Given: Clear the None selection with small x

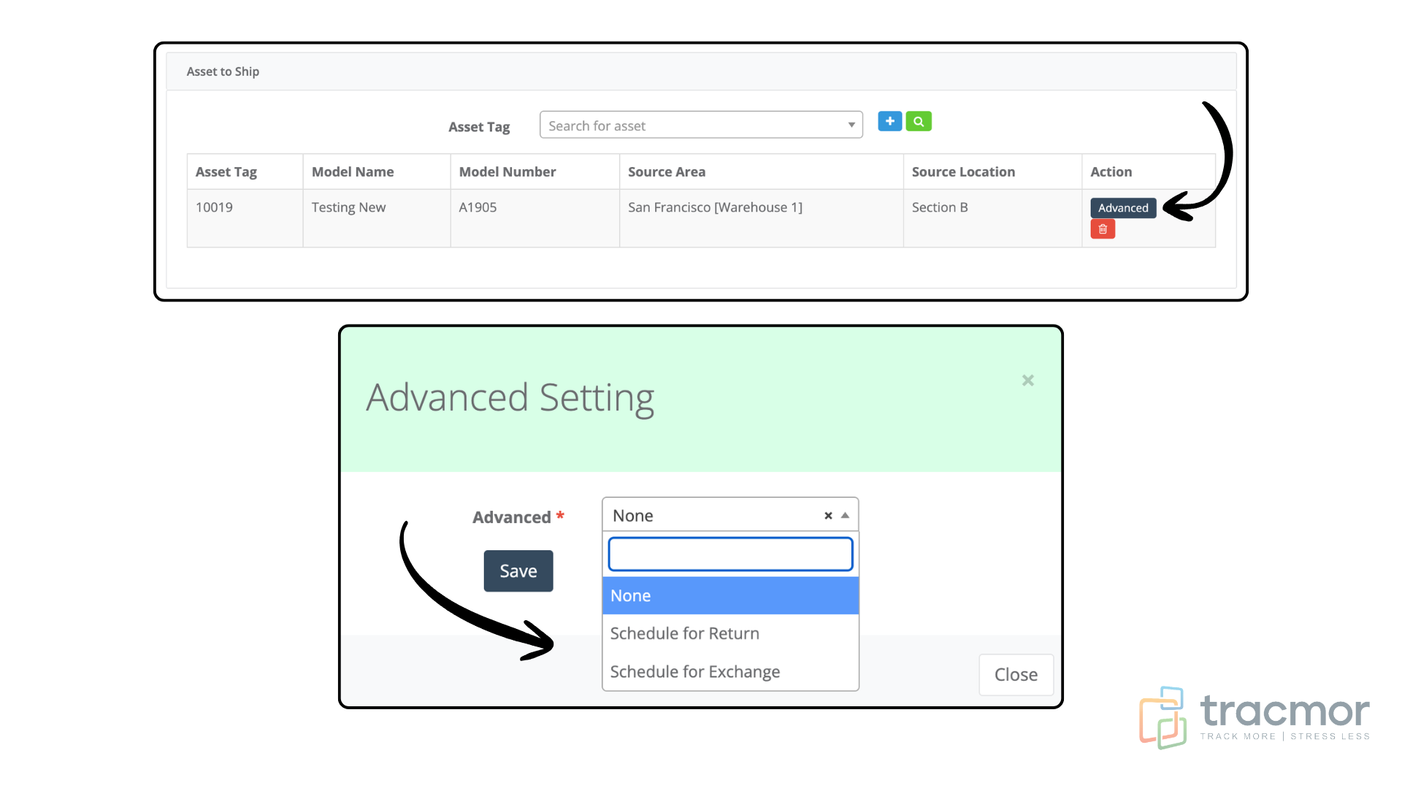Looking at the screenshot, I should point(828,516).
